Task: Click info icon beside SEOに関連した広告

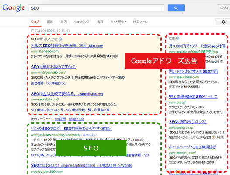Action: [x=60, y=39]
